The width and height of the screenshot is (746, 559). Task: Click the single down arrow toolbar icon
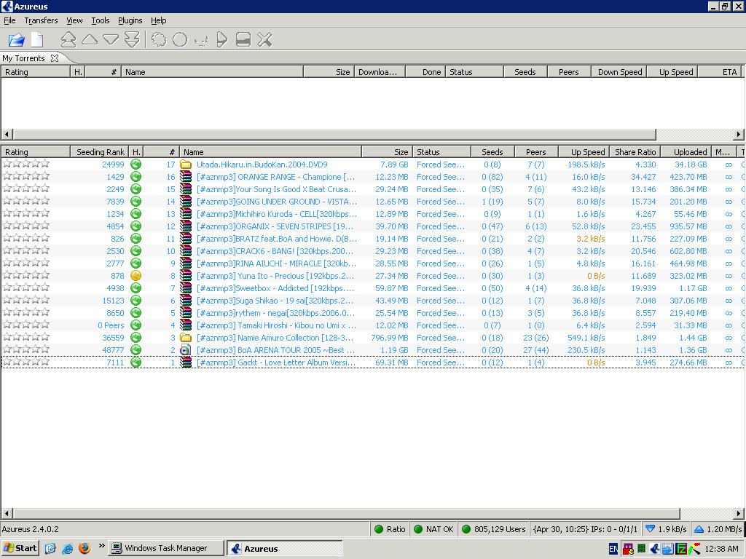pos(111,40)
